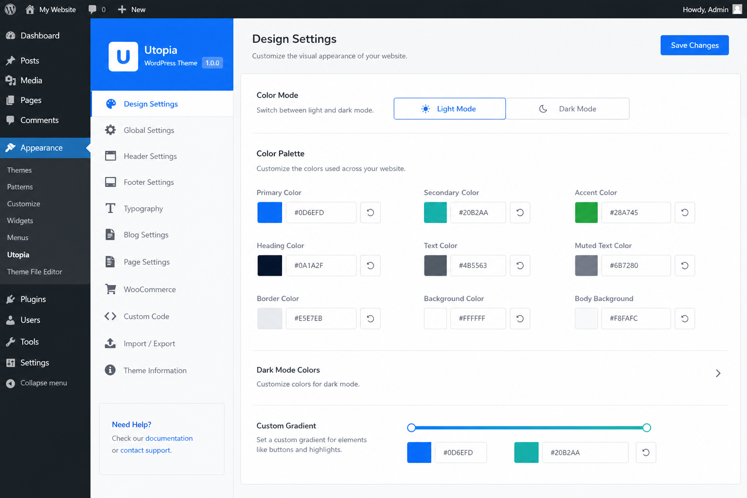Screen dimensions: 747x498
Task: Switch to Dark Mode
Action: tap(568, 109)
